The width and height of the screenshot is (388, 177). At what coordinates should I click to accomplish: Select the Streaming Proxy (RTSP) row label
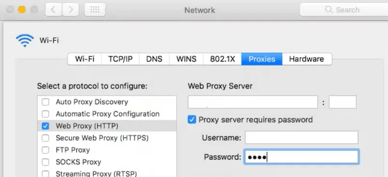coord(96,174)
